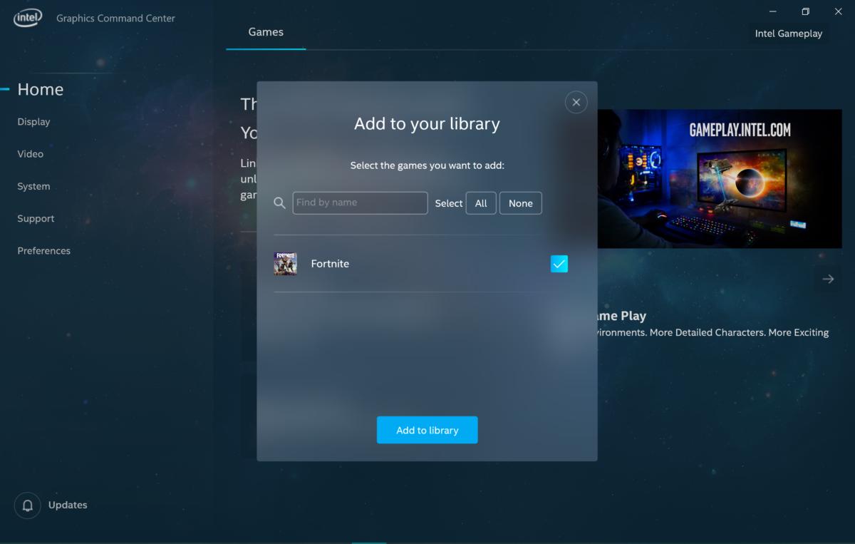This screenshot has height=544, width=855.
Task: Click Add to library button
Action: [x=427, y=430]
